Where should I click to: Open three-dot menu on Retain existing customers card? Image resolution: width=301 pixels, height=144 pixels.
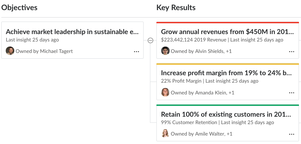point(292,134)
